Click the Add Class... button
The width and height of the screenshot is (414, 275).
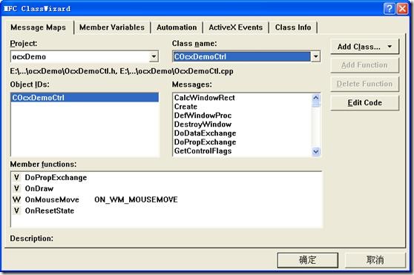click(364, 47)
